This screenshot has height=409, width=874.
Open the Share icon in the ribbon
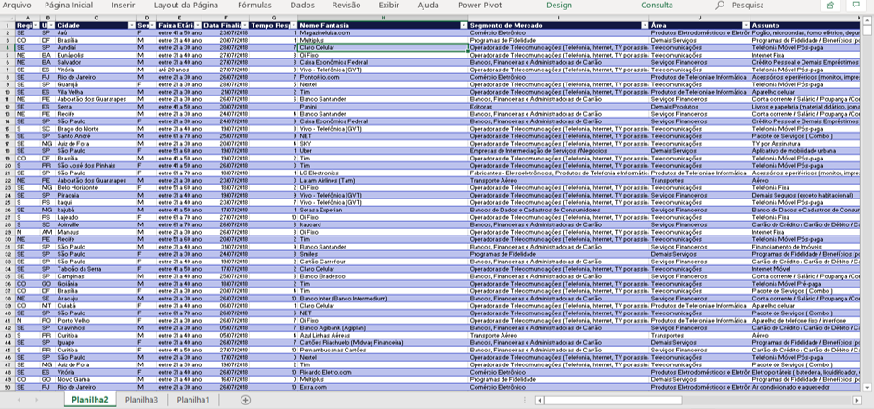pos(830,6)
